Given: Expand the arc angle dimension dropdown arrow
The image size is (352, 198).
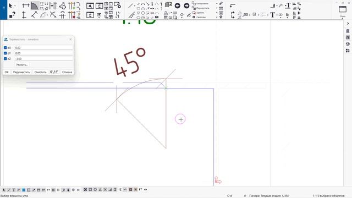Looking at the screenshot, I should 47,15.
